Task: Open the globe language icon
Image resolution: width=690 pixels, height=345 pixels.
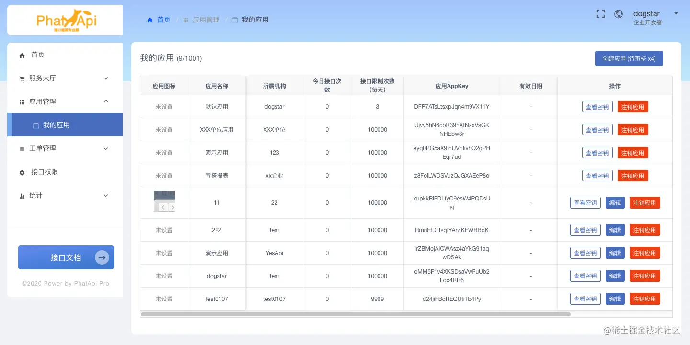Action: point(619,14)
